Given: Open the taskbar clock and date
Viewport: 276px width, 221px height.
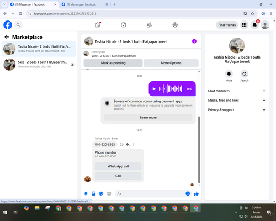Looking at the screenshot, I should coord(257,212).
